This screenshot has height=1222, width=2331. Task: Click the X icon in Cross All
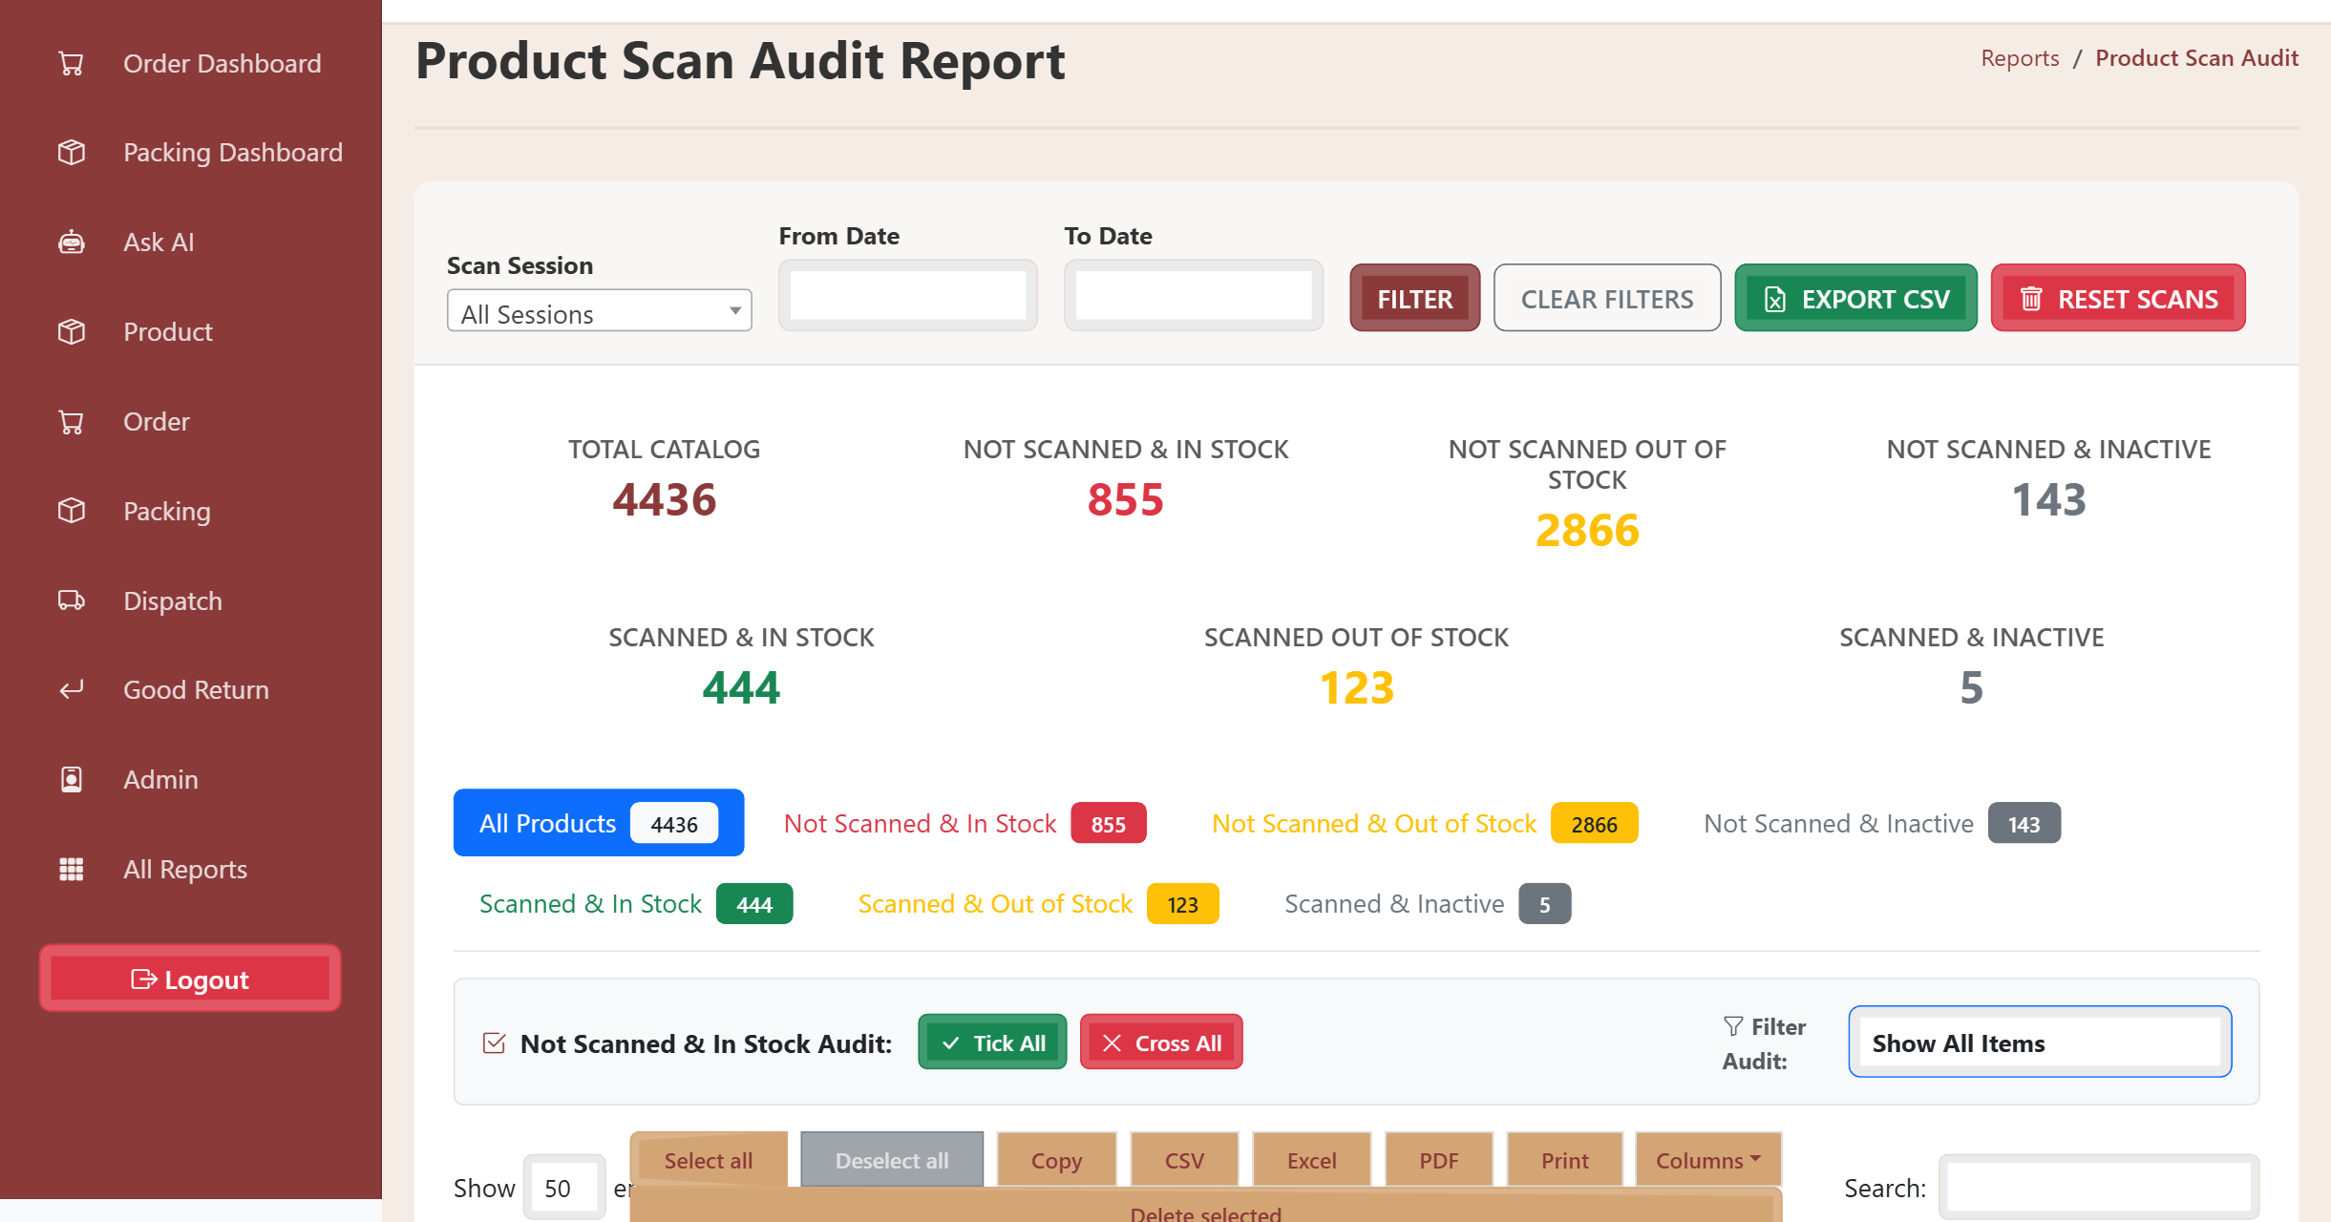1112,1043
